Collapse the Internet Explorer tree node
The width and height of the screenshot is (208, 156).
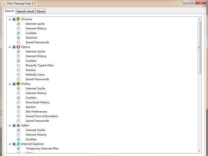pos(10,144)
